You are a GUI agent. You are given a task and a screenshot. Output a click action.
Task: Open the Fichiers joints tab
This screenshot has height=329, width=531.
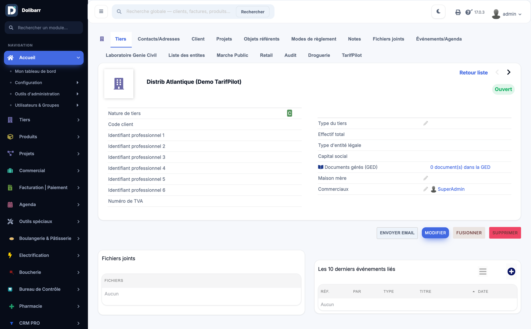(x=388, y=39)
